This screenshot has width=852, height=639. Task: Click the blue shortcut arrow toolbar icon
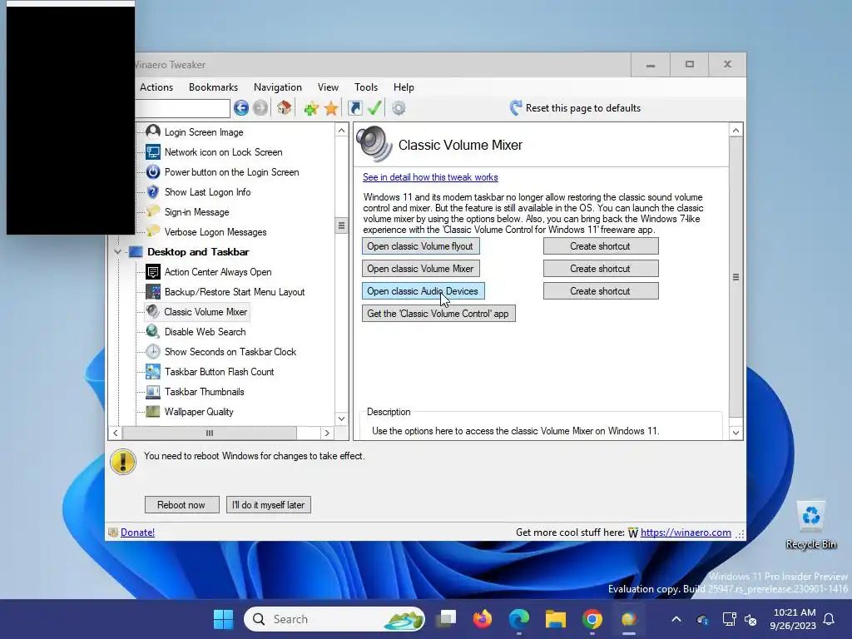pyautogui.click(x=354, y=108)
